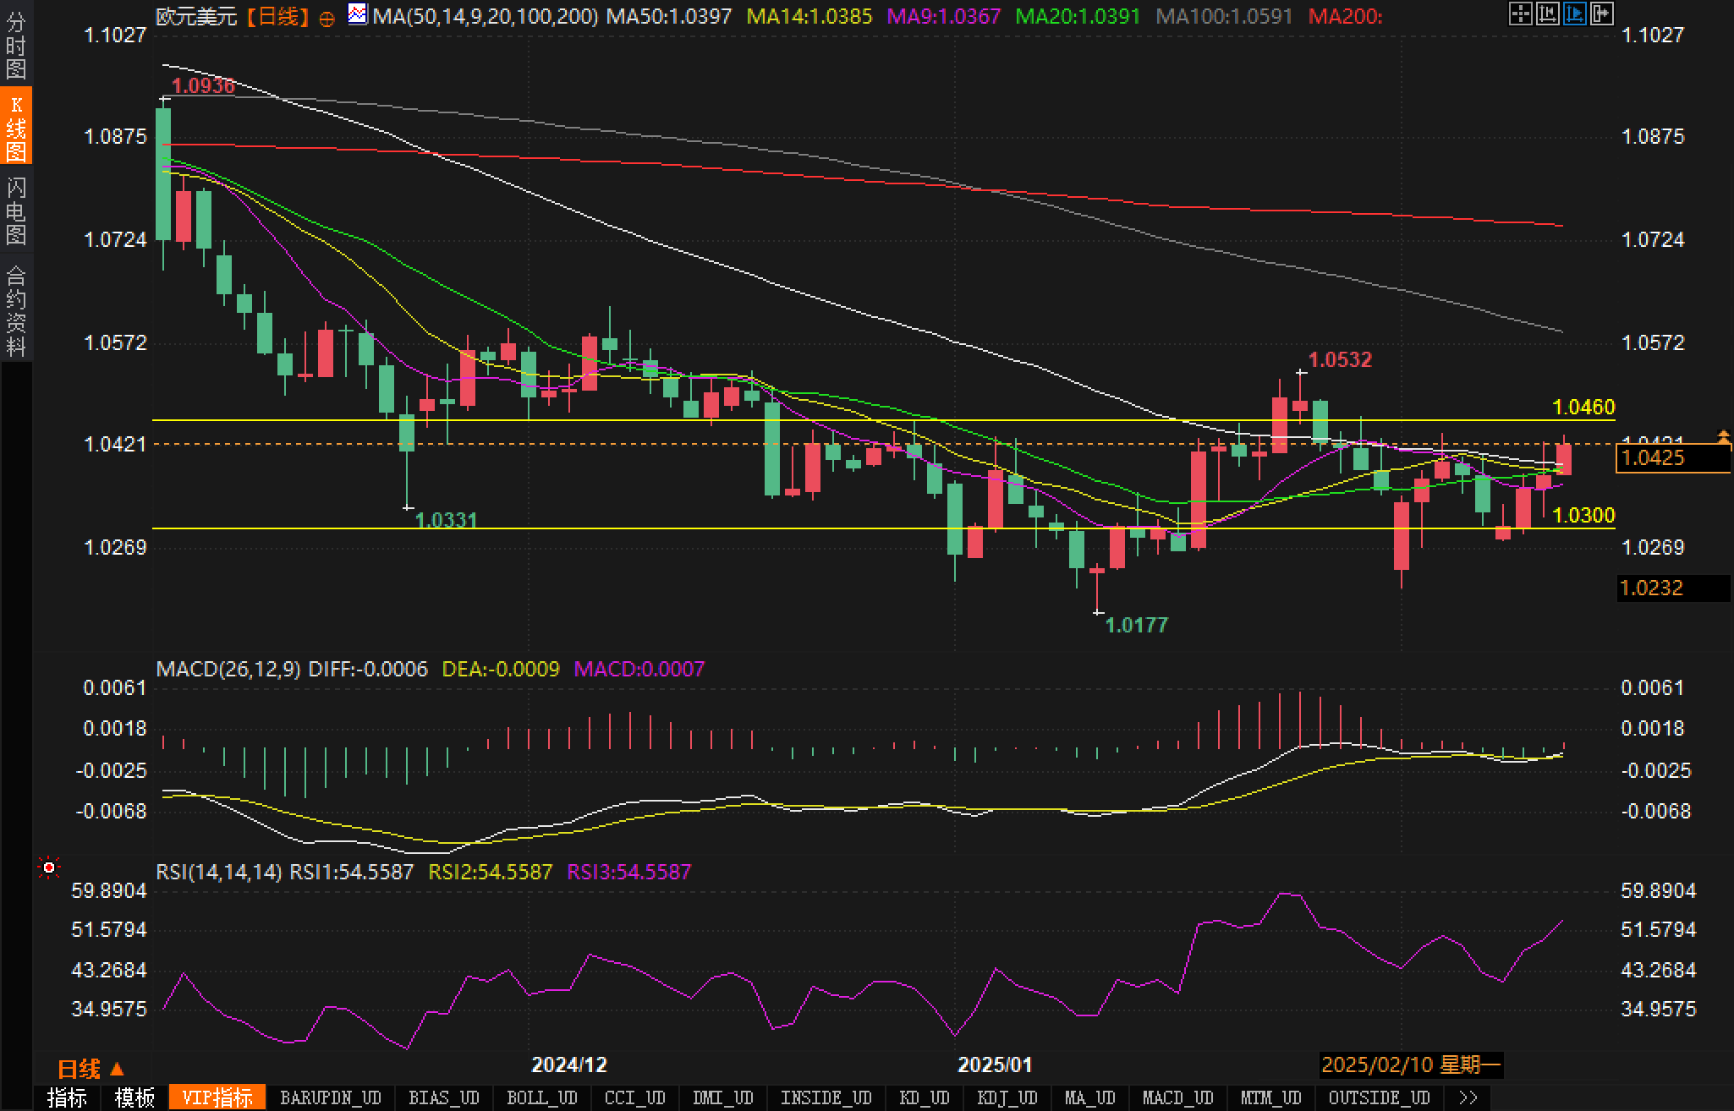The width and height of the screenshot is (1734, 1111).
Task: Click the 1.0460 resistance line label
Action: point(1583,408)
